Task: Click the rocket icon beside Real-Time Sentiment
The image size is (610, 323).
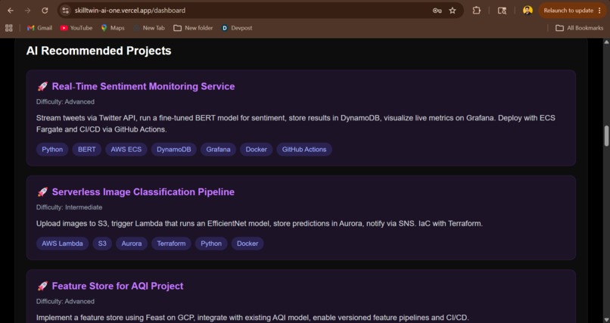Action: [42, 86]
